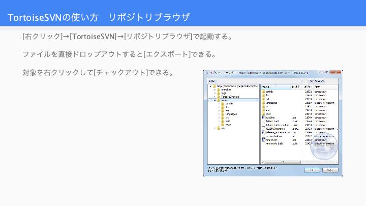Screen dimensions: 366x206
Task: Select the branches folder in the repository tree
Action: (x=226, y=90)
